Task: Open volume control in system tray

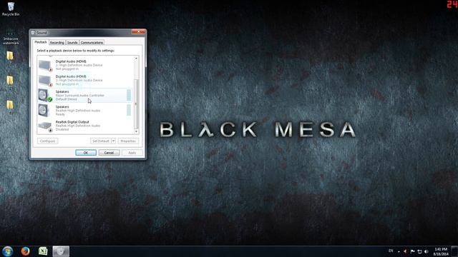Action: coord(427,251)
